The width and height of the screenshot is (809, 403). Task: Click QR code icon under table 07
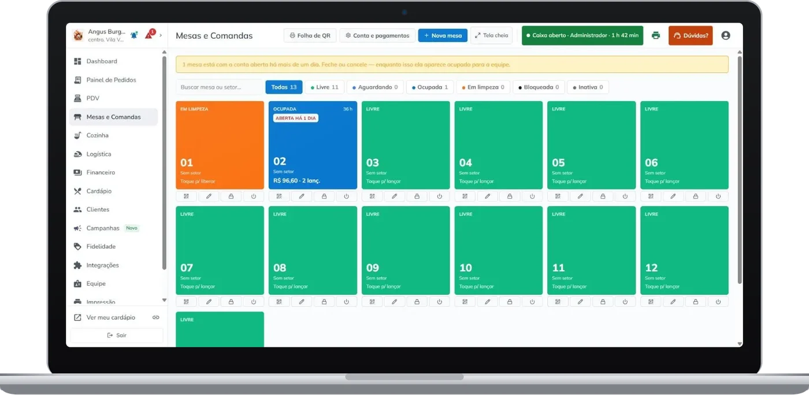(x=187, y=302)
